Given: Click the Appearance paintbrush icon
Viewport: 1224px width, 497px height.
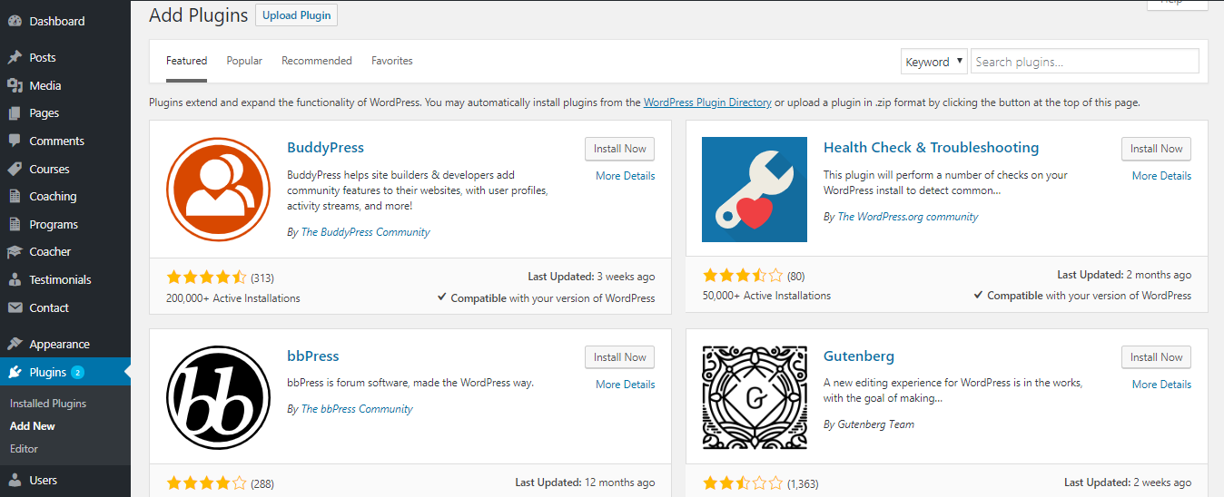Looking at the screenshot, I should coord(15,344).
